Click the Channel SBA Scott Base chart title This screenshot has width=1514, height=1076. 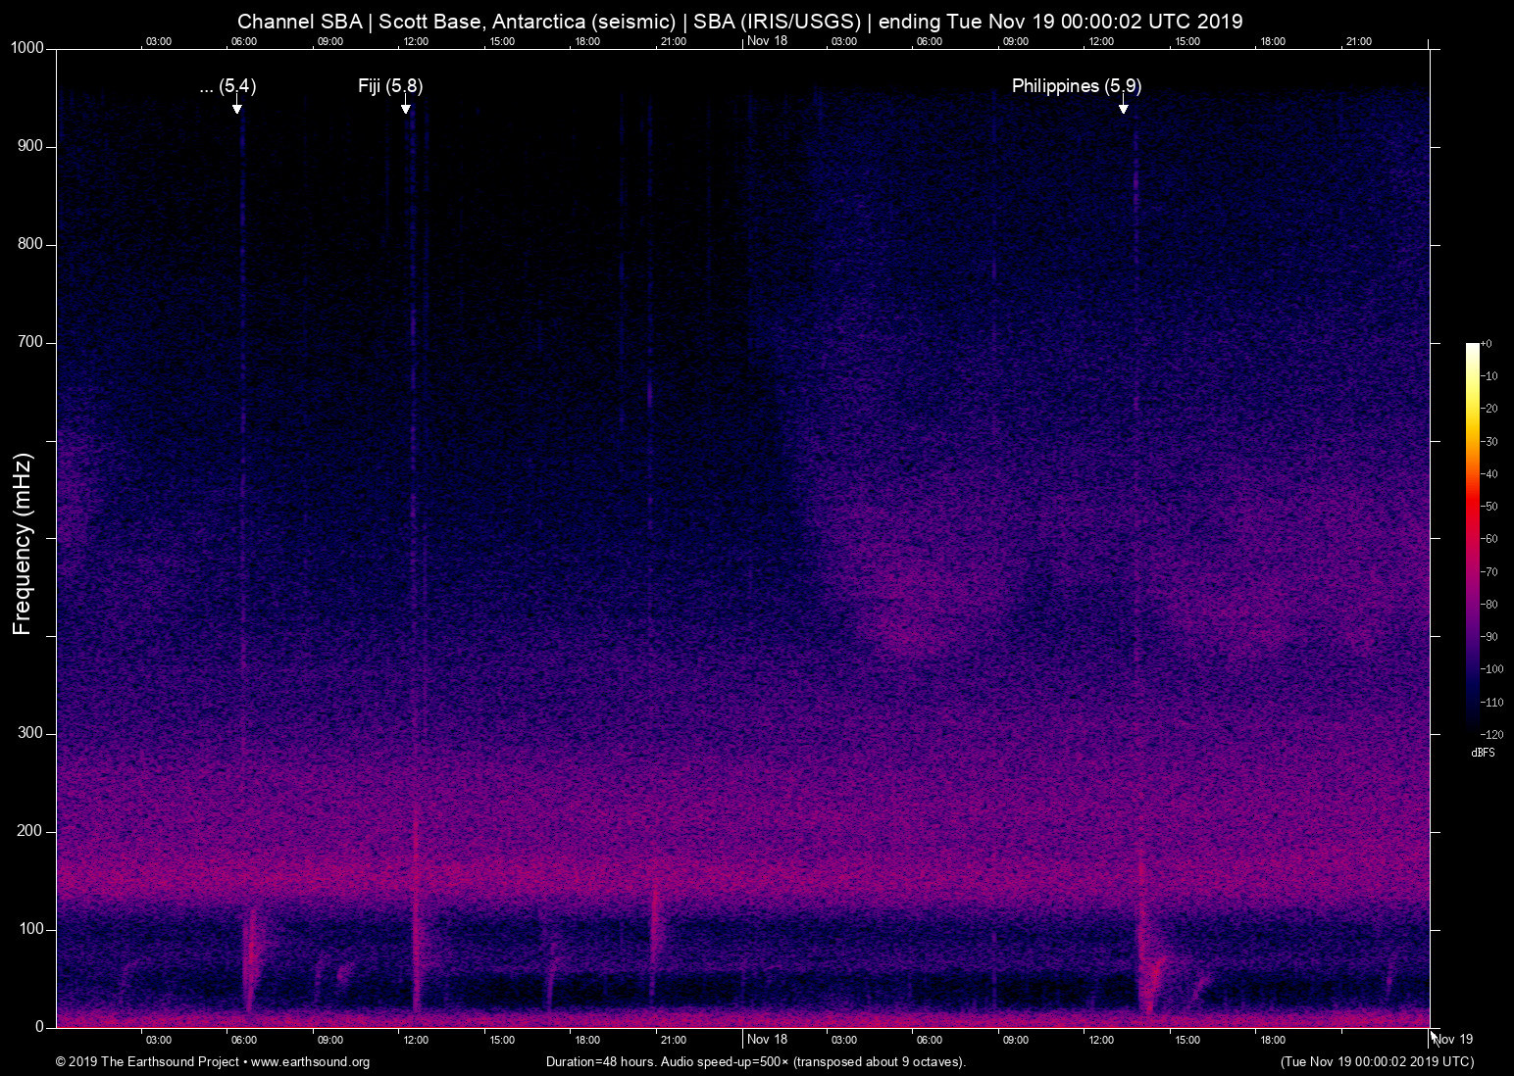pos(739,22)
